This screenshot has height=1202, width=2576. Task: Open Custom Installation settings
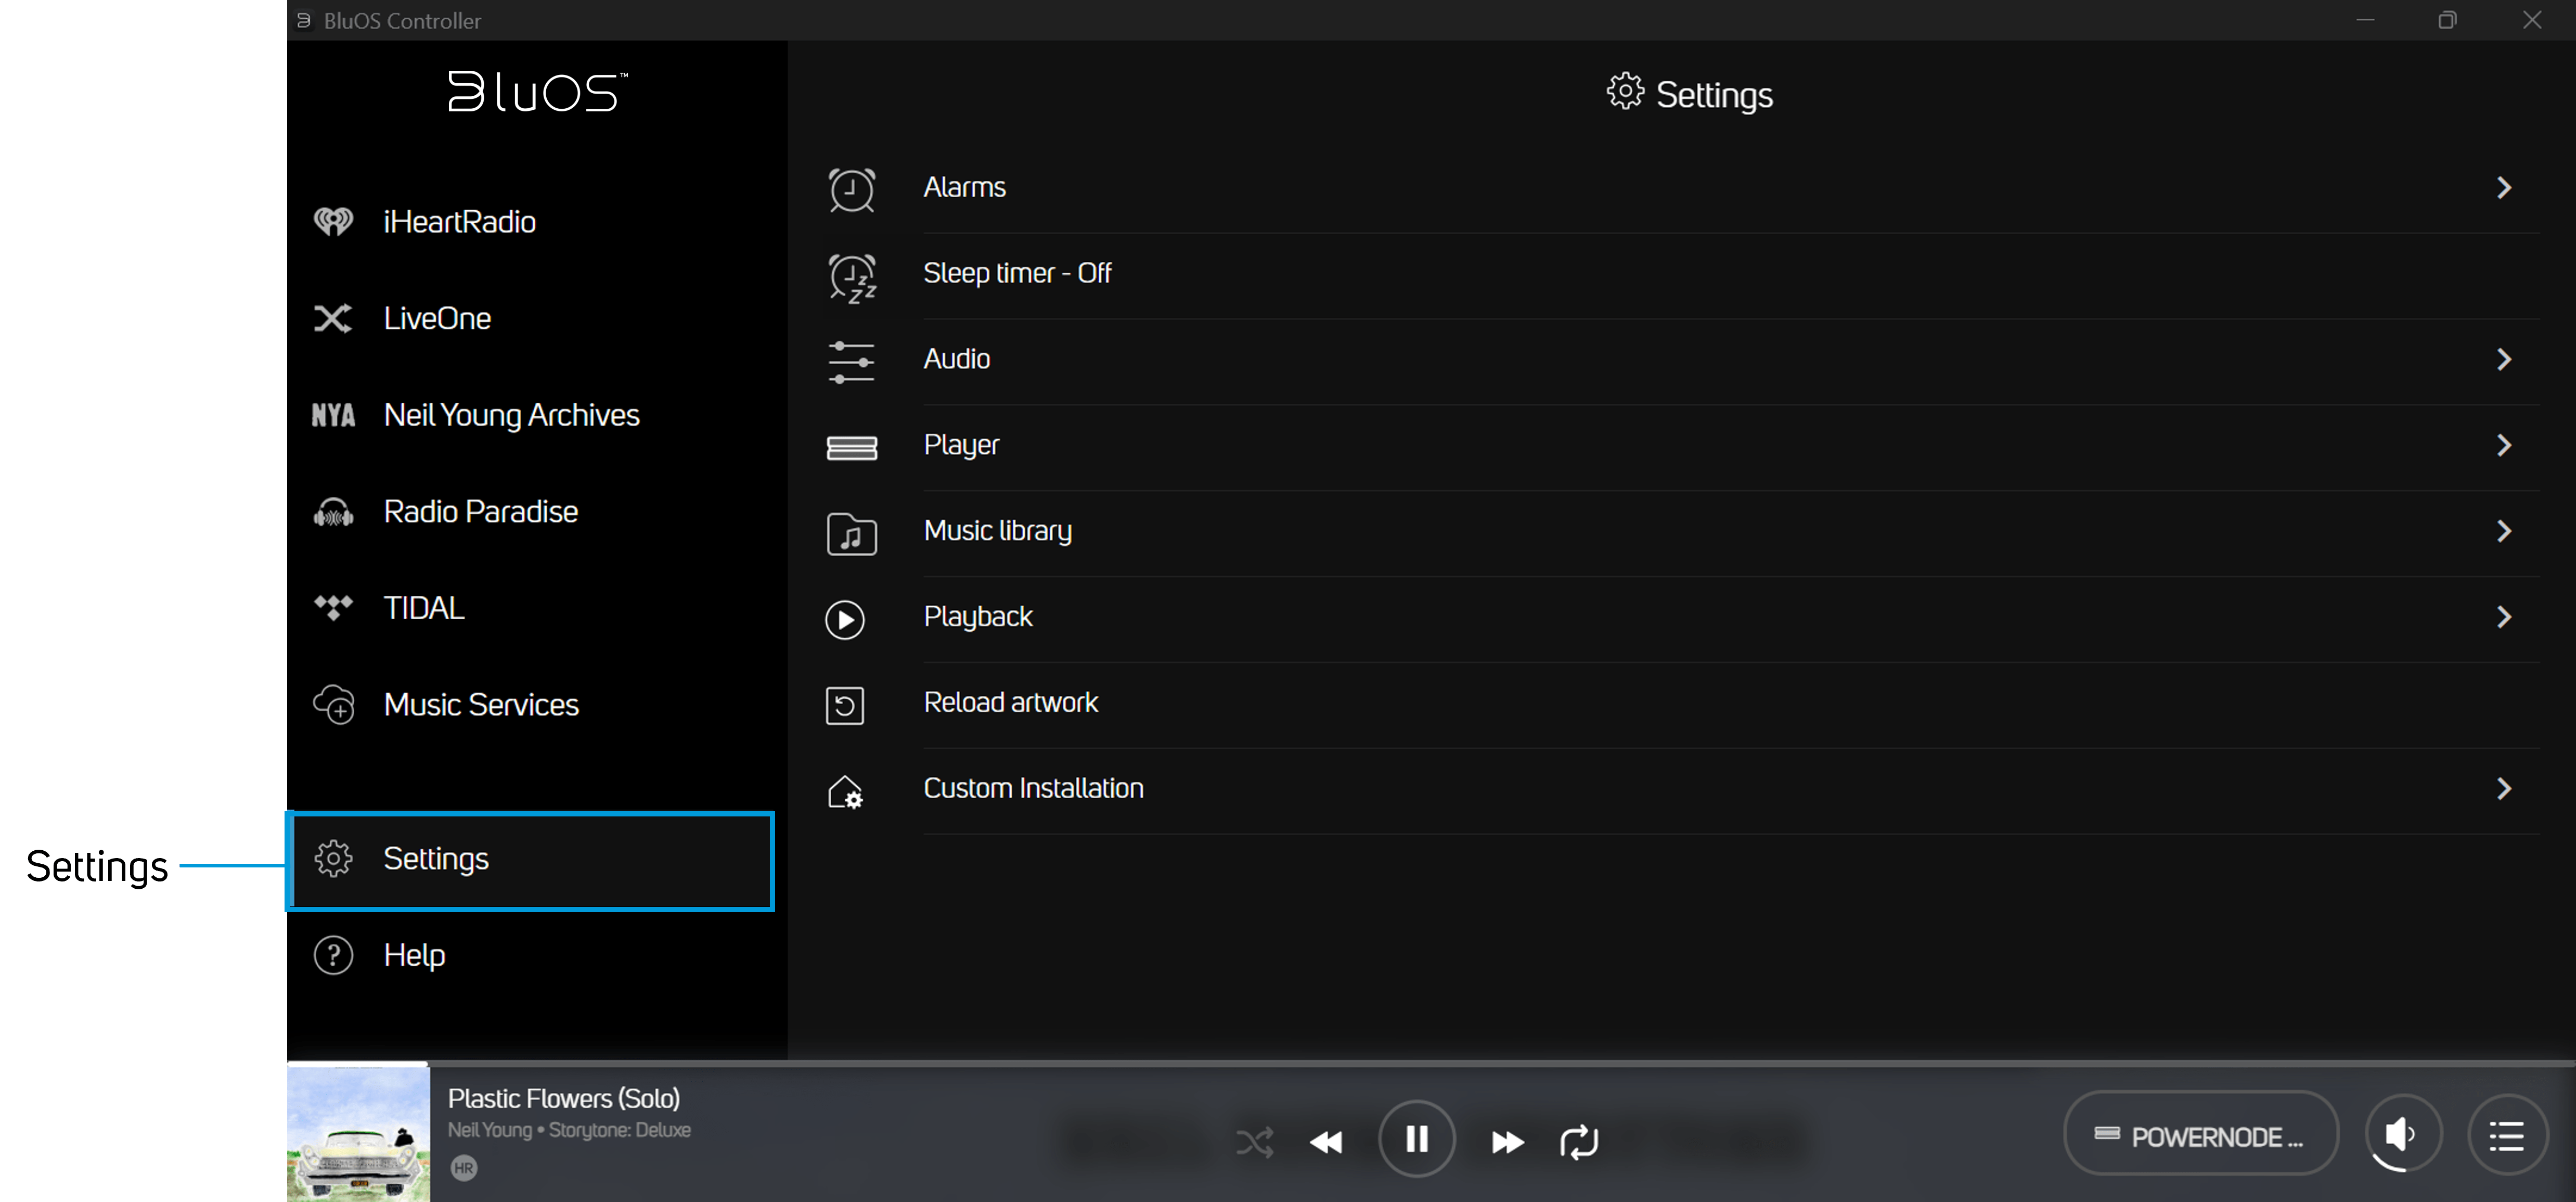click(x=1033, y=788)
